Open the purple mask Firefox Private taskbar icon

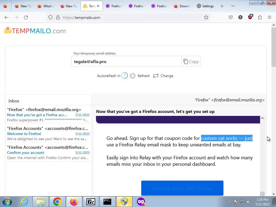141,202
